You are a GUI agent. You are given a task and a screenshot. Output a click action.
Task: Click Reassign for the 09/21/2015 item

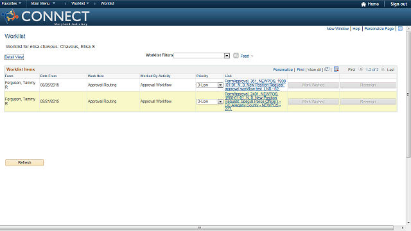point(368,101)
